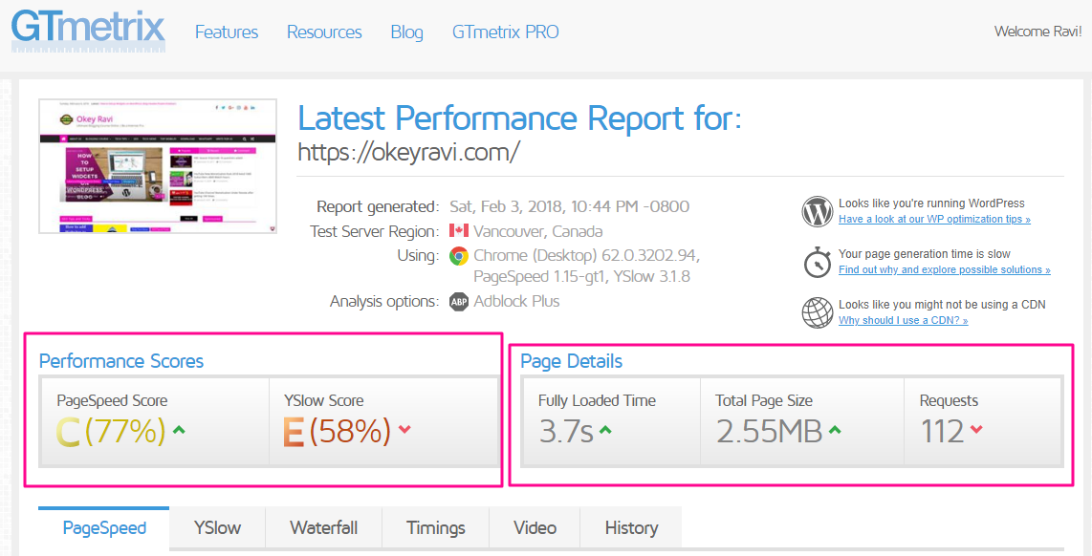Click the Latest Performance Report for heading
The image size is (1092, 556).
click(x=519, y=118)
